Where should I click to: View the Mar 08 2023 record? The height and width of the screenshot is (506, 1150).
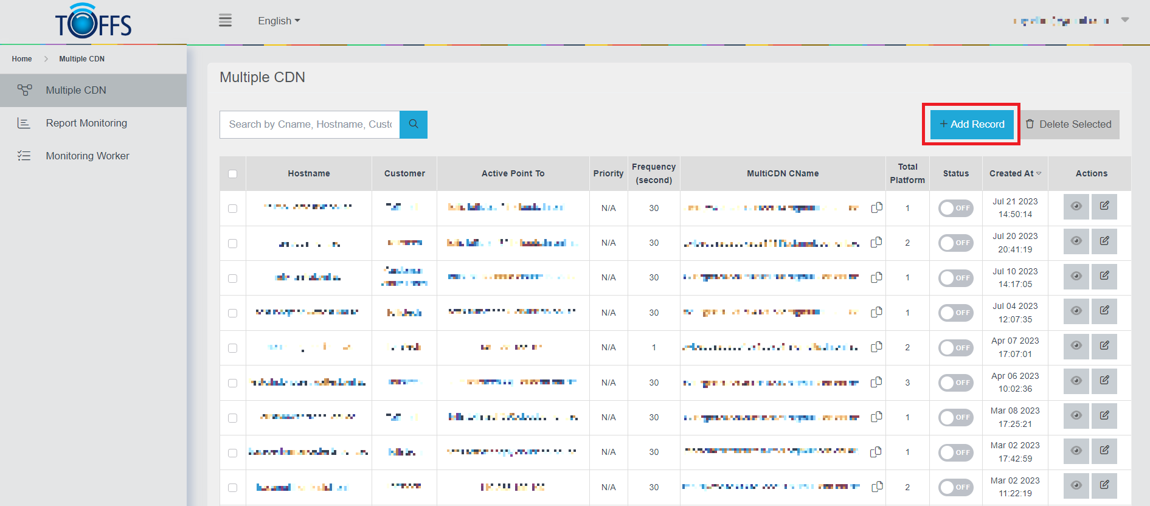coord(1076,416)
